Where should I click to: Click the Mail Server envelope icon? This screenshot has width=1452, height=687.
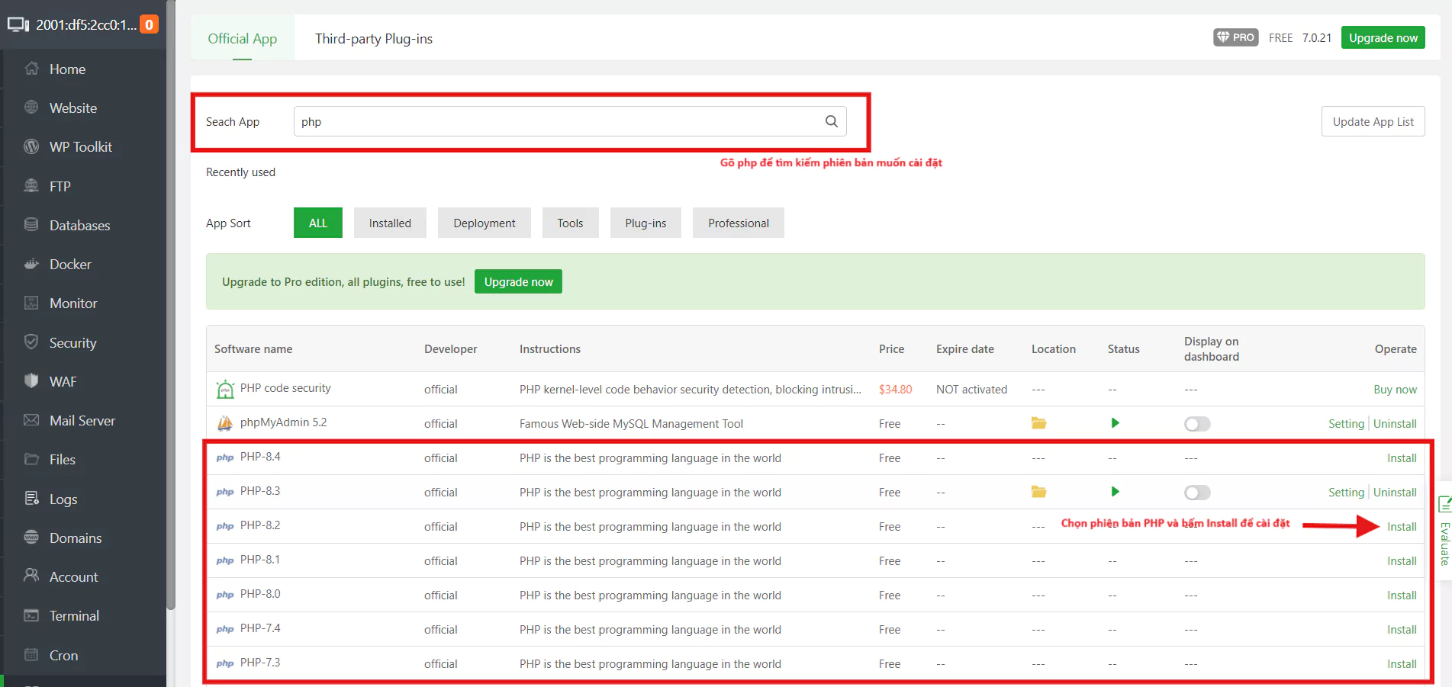coord(31,420)
